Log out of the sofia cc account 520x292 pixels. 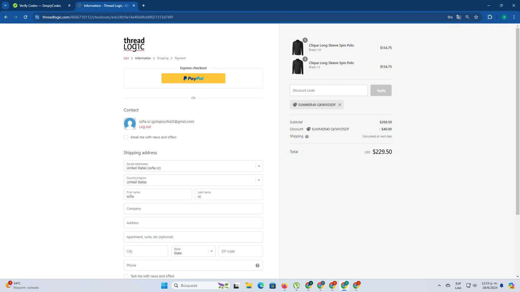tap(145, 127)
